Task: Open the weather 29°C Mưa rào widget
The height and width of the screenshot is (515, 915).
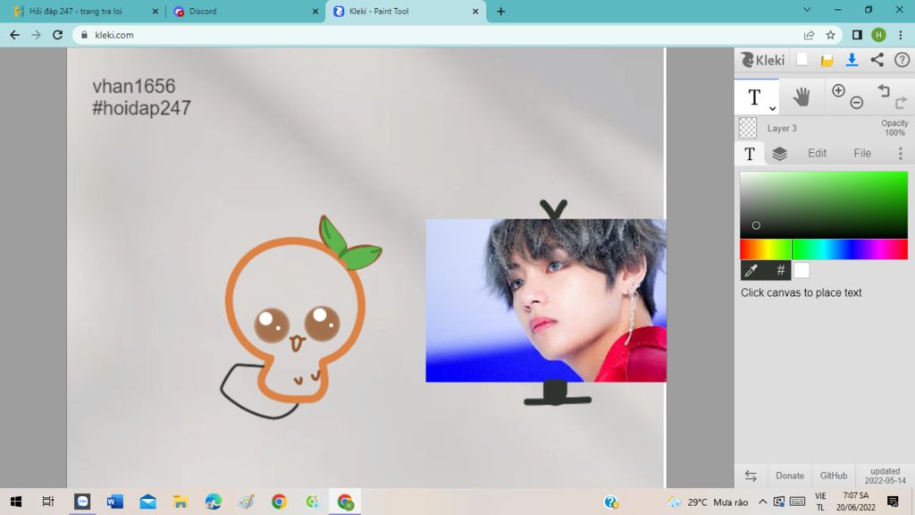Action: point(709,502)
